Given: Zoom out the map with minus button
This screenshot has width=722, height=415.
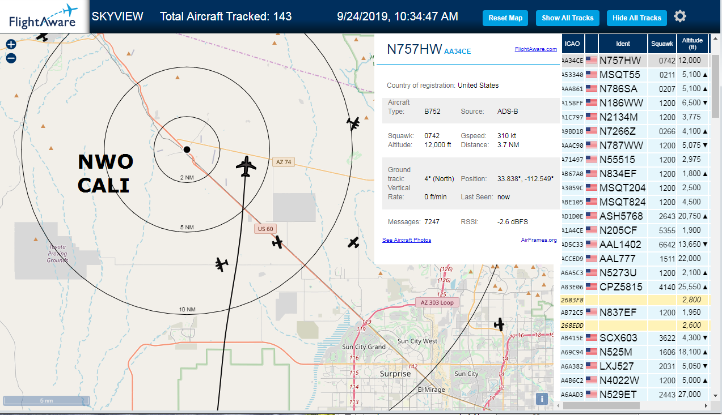Looking at the screenshot, I should point(11,58).
